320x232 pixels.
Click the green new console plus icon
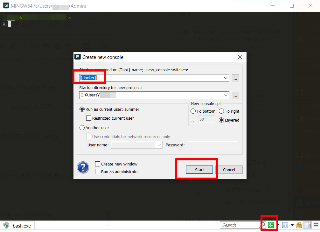271,225
